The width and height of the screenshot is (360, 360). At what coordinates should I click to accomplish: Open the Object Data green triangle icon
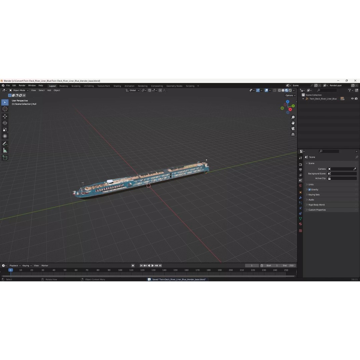(x=301, y=219)
